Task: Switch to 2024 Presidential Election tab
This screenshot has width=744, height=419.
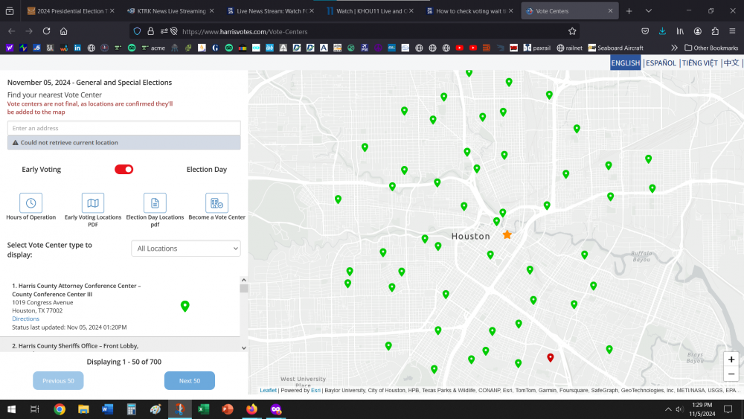Action: [x=66, y=11]
